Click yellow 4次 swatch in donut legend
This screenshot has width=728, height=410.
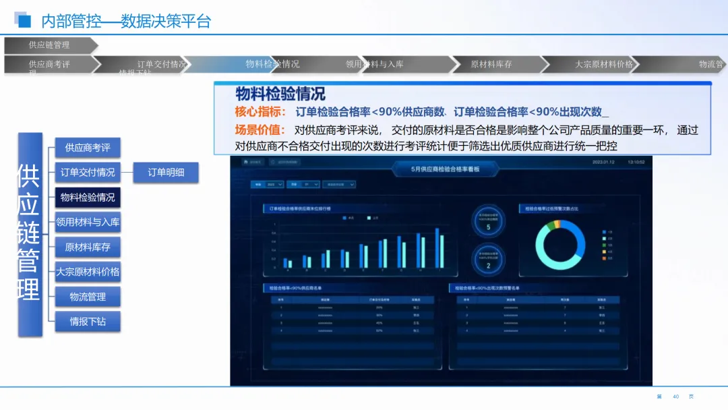coord(604,252)
